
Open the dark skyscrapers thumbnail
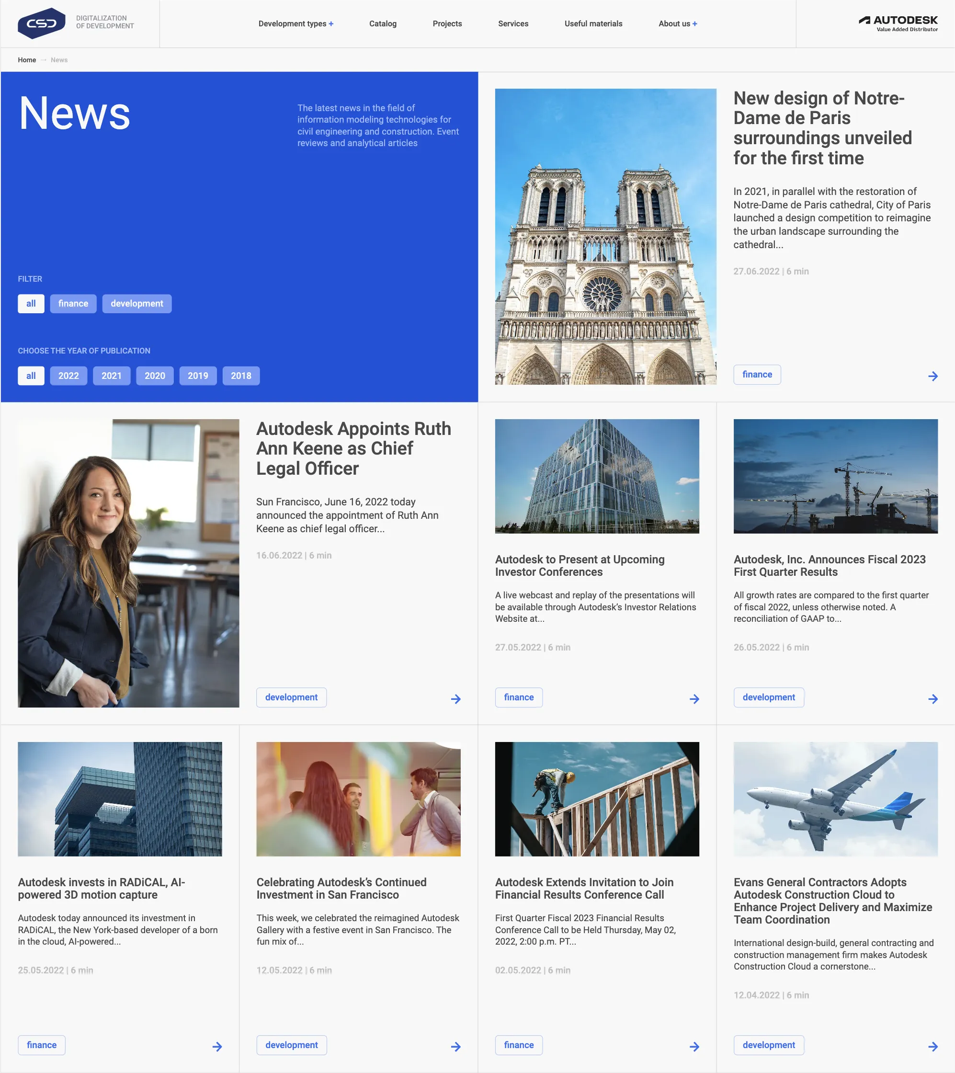click(x=120, y=799)
